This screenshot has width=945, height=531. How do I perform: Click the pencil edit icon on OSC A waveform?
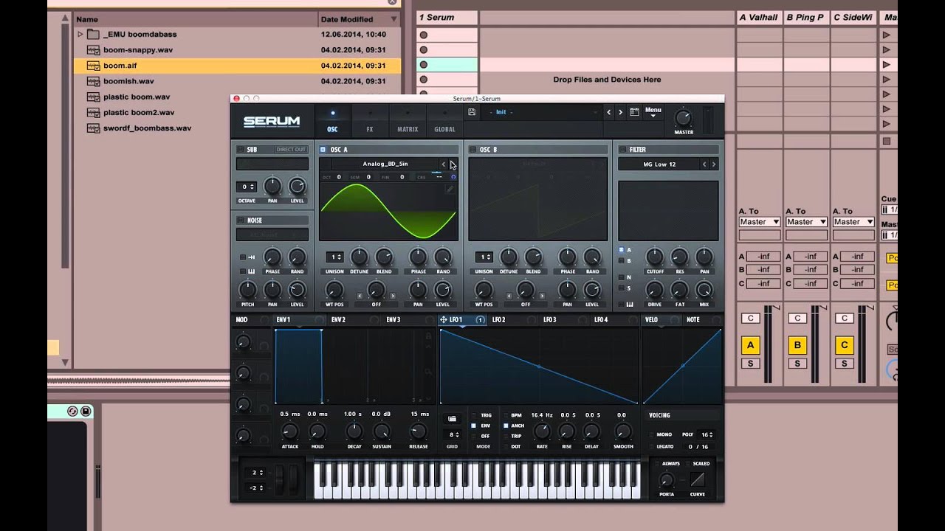[x=450, y=190]
